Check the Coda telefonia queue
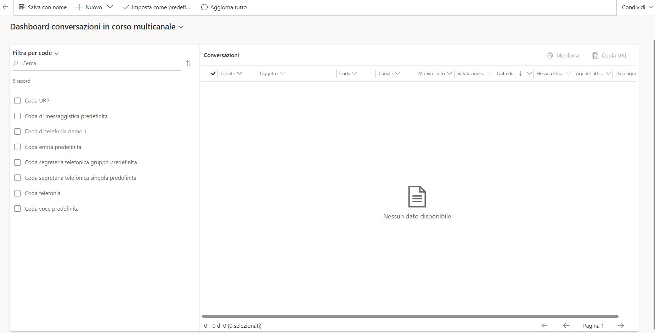Screen dimensions: 655x333 pyautogui.click(x=17, y=193)
